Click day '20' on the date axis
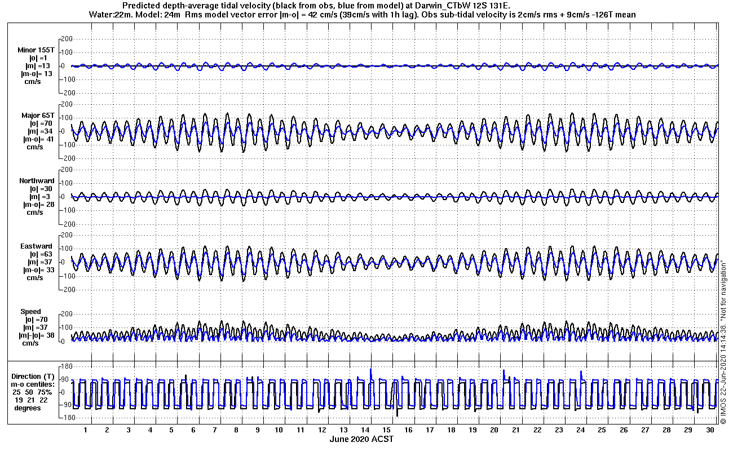 (494, 430)
